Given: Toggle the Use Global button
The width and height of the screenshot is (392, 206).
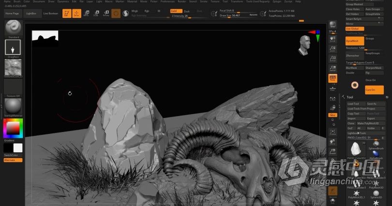Looking at the screenshot, I should (355, 29).
